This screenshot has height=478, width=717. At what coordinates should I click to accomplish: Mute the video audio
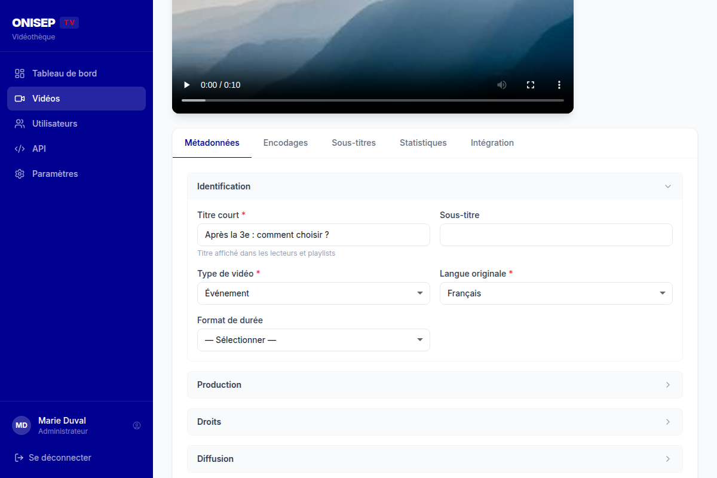pyautogui.click(x=502, y=85)
